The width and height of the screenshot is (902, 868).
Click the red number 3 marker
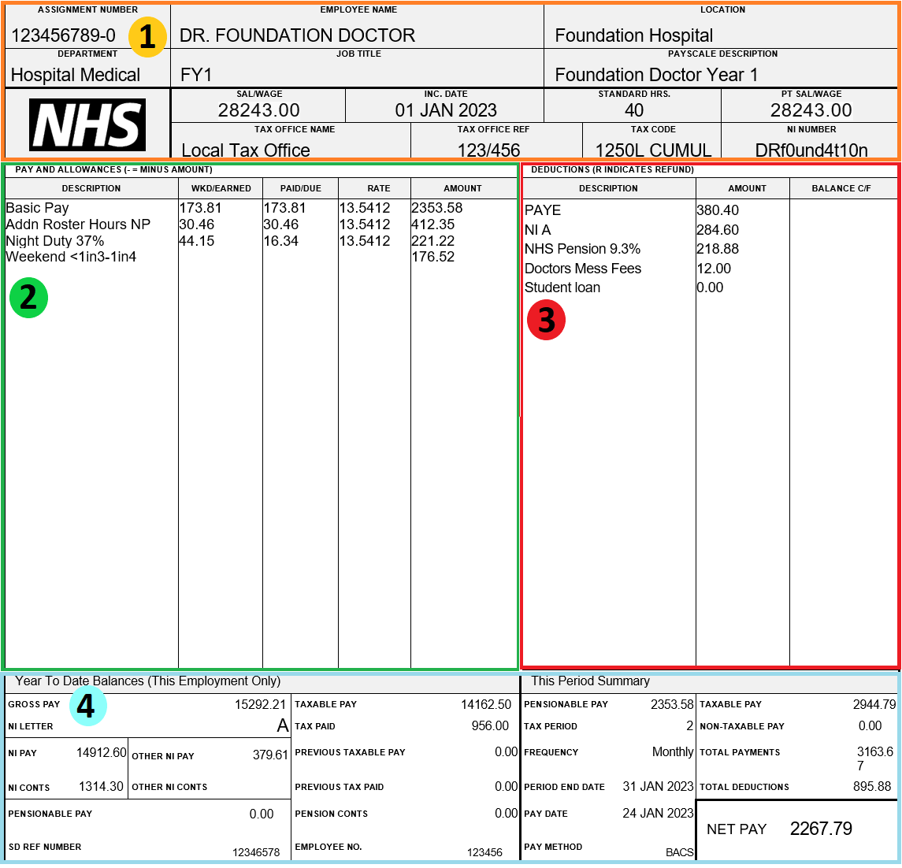[x=546, y=321]
